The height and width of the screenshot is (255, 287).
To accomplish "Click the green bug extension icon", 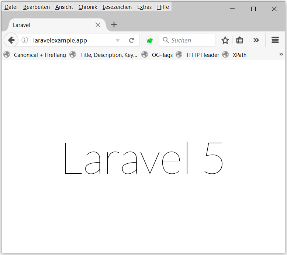I will pos(149,40).
